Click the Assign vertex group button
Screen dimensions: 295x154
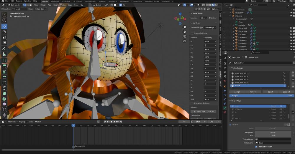coord(237,92)
